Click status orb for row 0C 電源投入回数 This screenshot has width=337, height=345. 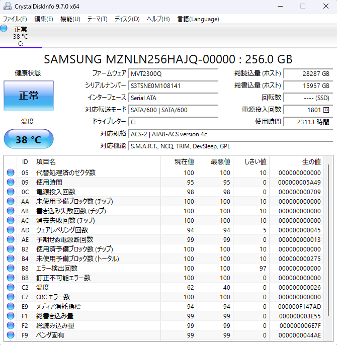coord(11,192)
